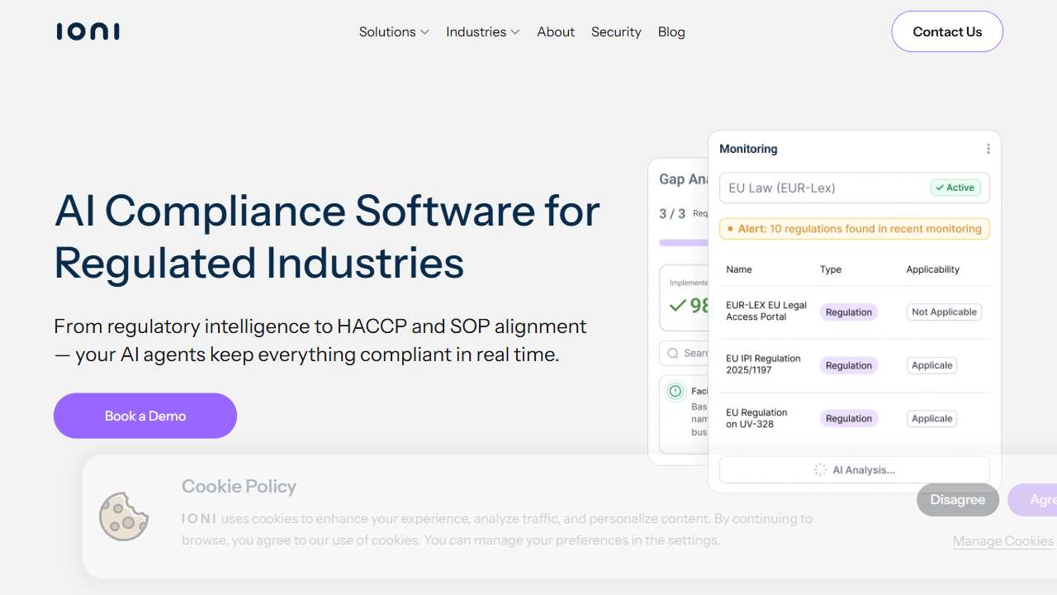Click the IONI logo in header
This screenshot has height=595, width=1057.
88,32
